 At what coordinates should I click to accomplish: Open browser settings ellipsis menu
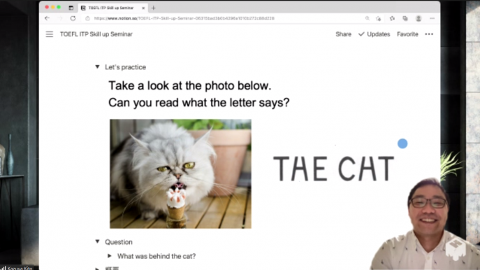pos(432,18)
